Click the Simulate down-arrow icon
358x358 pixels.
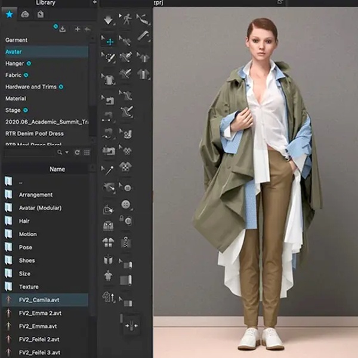108,20
